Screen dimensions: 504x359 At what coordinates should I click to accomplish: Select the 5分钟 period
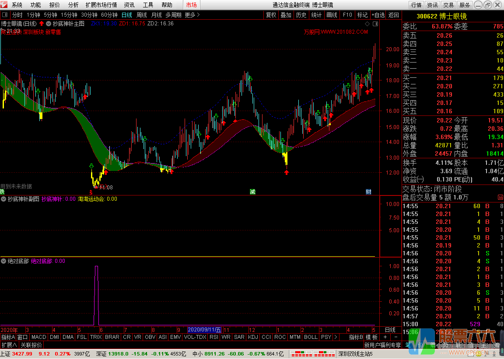50,15
